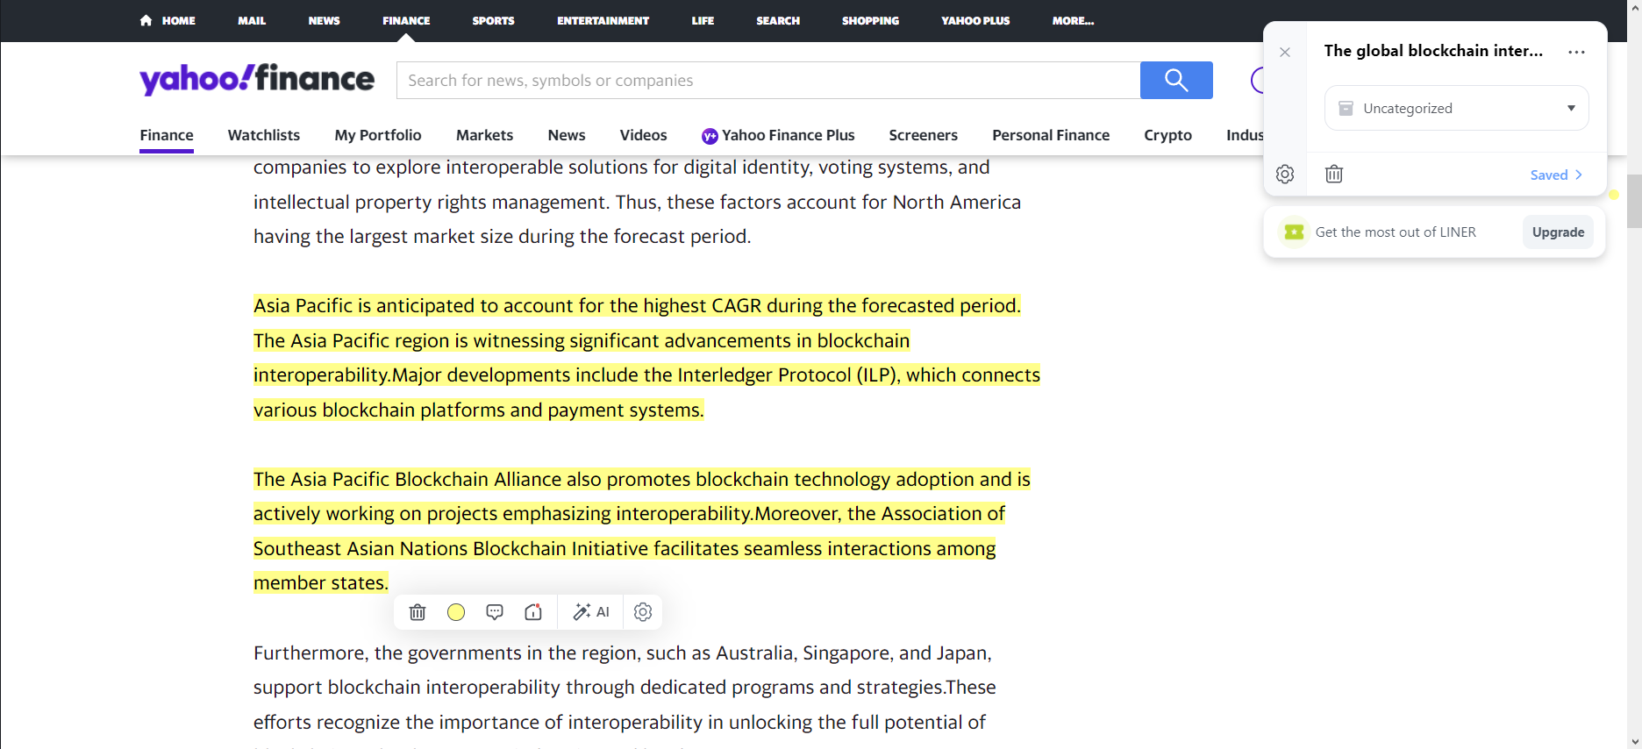Viewport: 1642px width, 749px height.
Task: Click the Upgrade button
Action: click(1558, 232)
